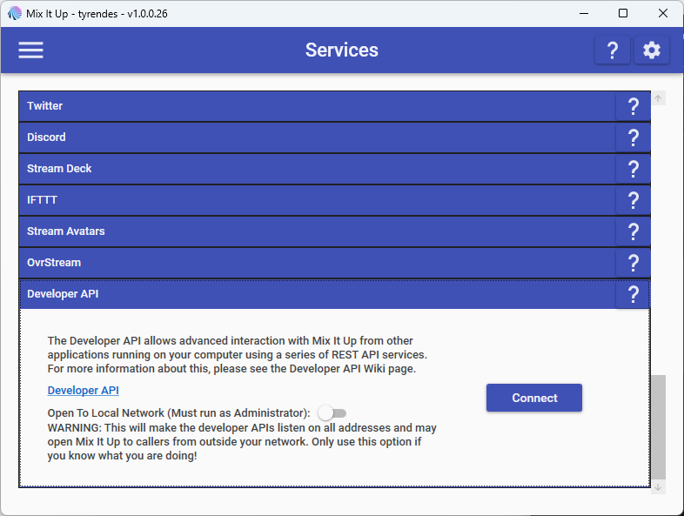Open the hamburger navigation menu
684x516 pixels.
click(x=30, y=50)
